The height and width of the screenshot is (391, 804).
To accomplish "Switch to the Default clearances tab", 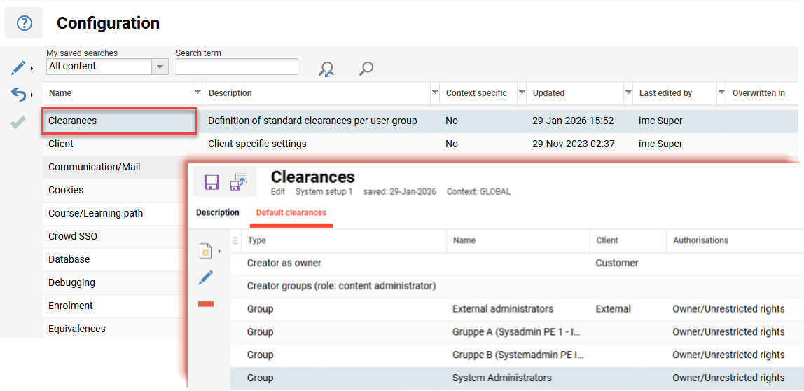I will click(291, 212).
